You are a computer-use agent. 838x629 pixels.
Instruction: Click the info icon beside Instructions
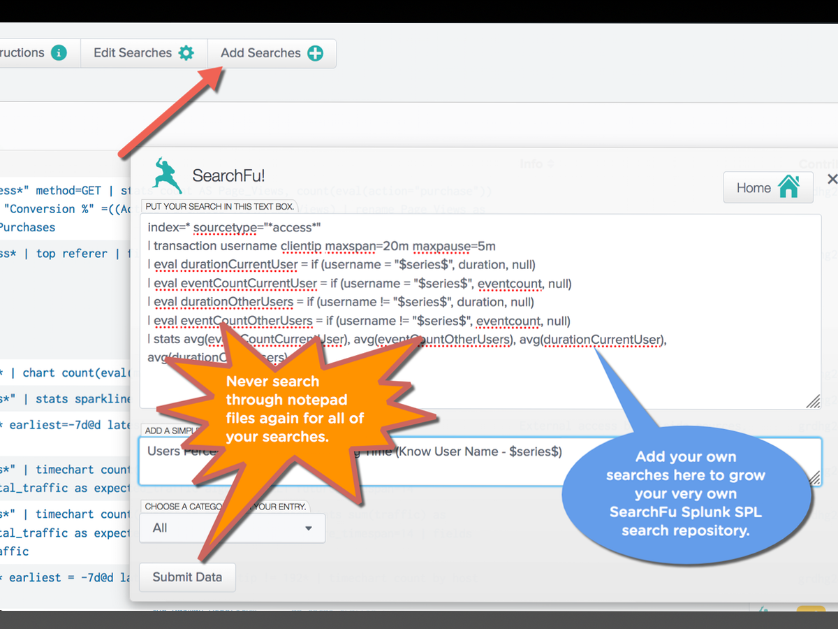pyautogui.click(x=59, y=53)
